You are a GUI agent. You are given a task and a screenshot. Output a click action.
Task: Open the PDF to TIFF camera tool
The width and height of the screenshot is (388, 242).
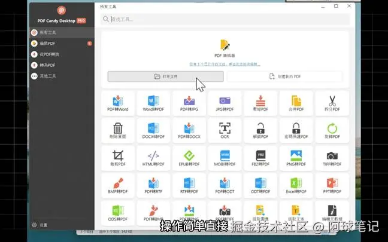pos(225,212)
